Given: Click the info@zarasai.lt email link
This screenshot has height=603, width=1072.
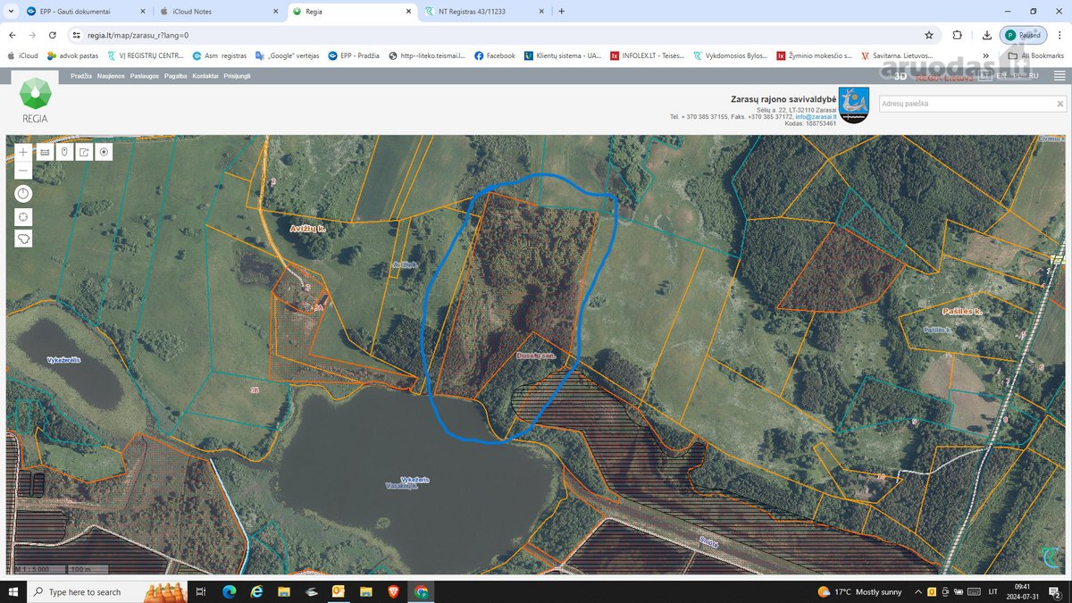Looking at the screenshot, I should click(817, 116).
